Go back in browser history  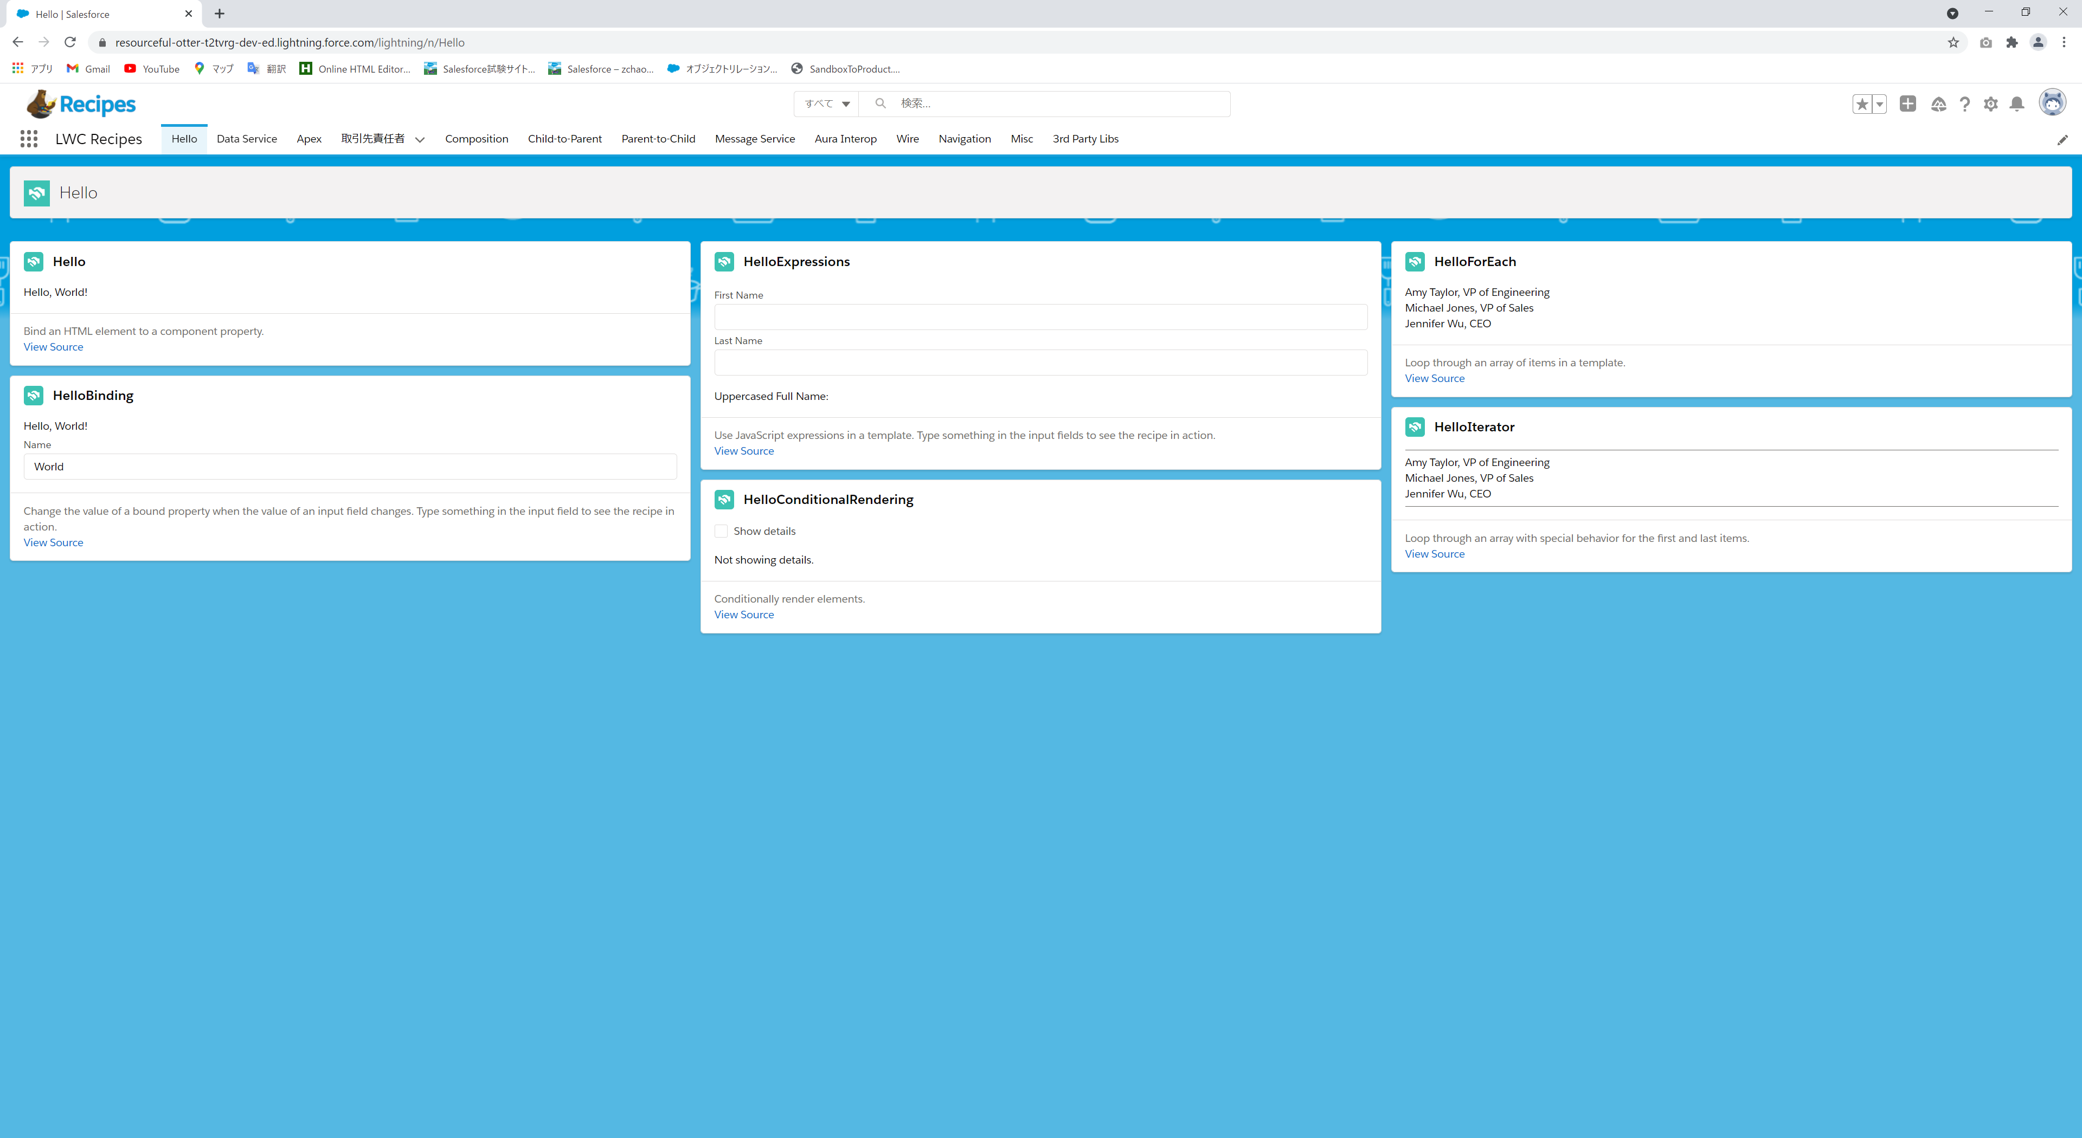(18, 42)
